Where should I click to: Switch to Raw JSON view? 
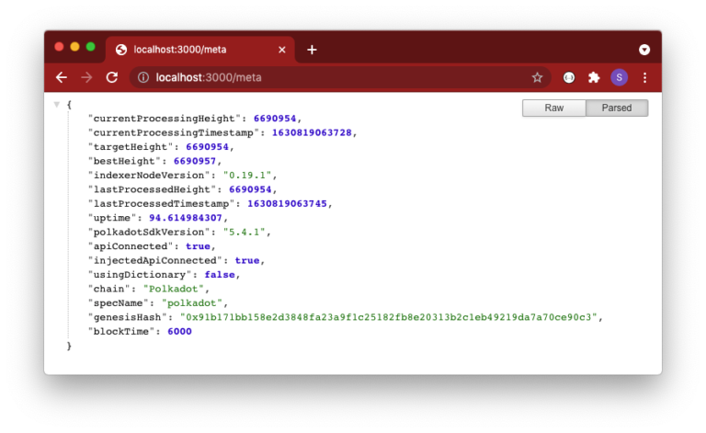click(x=553, y=108)
